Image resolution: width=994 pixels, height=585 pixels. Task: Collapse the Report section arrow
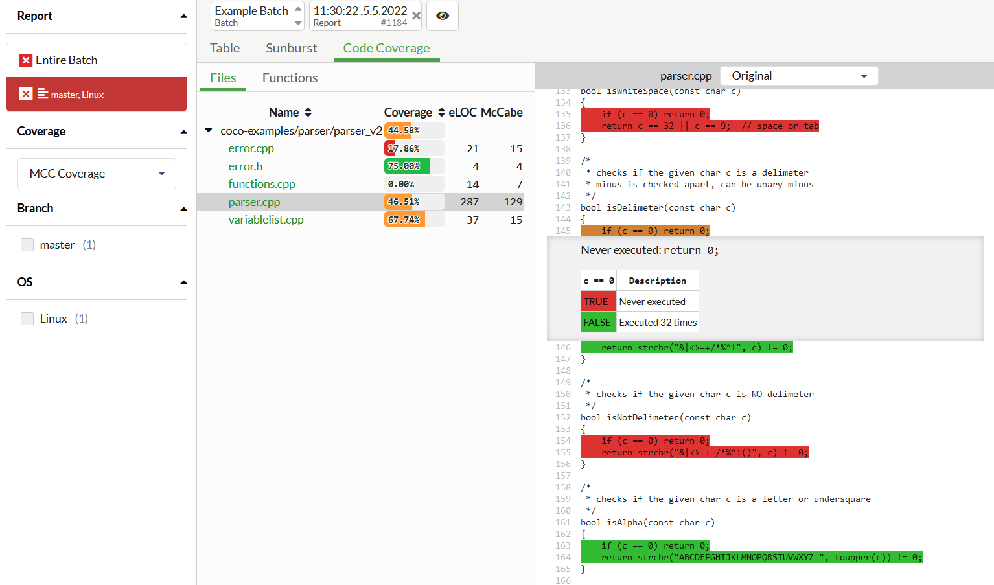point(183,16)
